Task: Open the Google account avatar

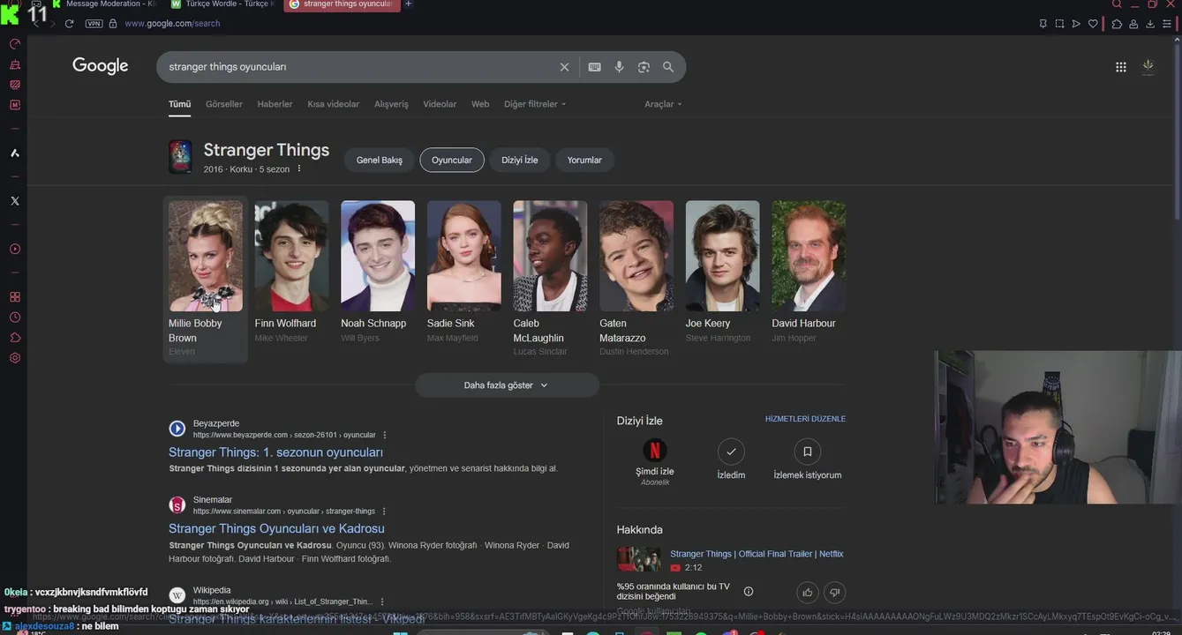Action: point(1148,66)
